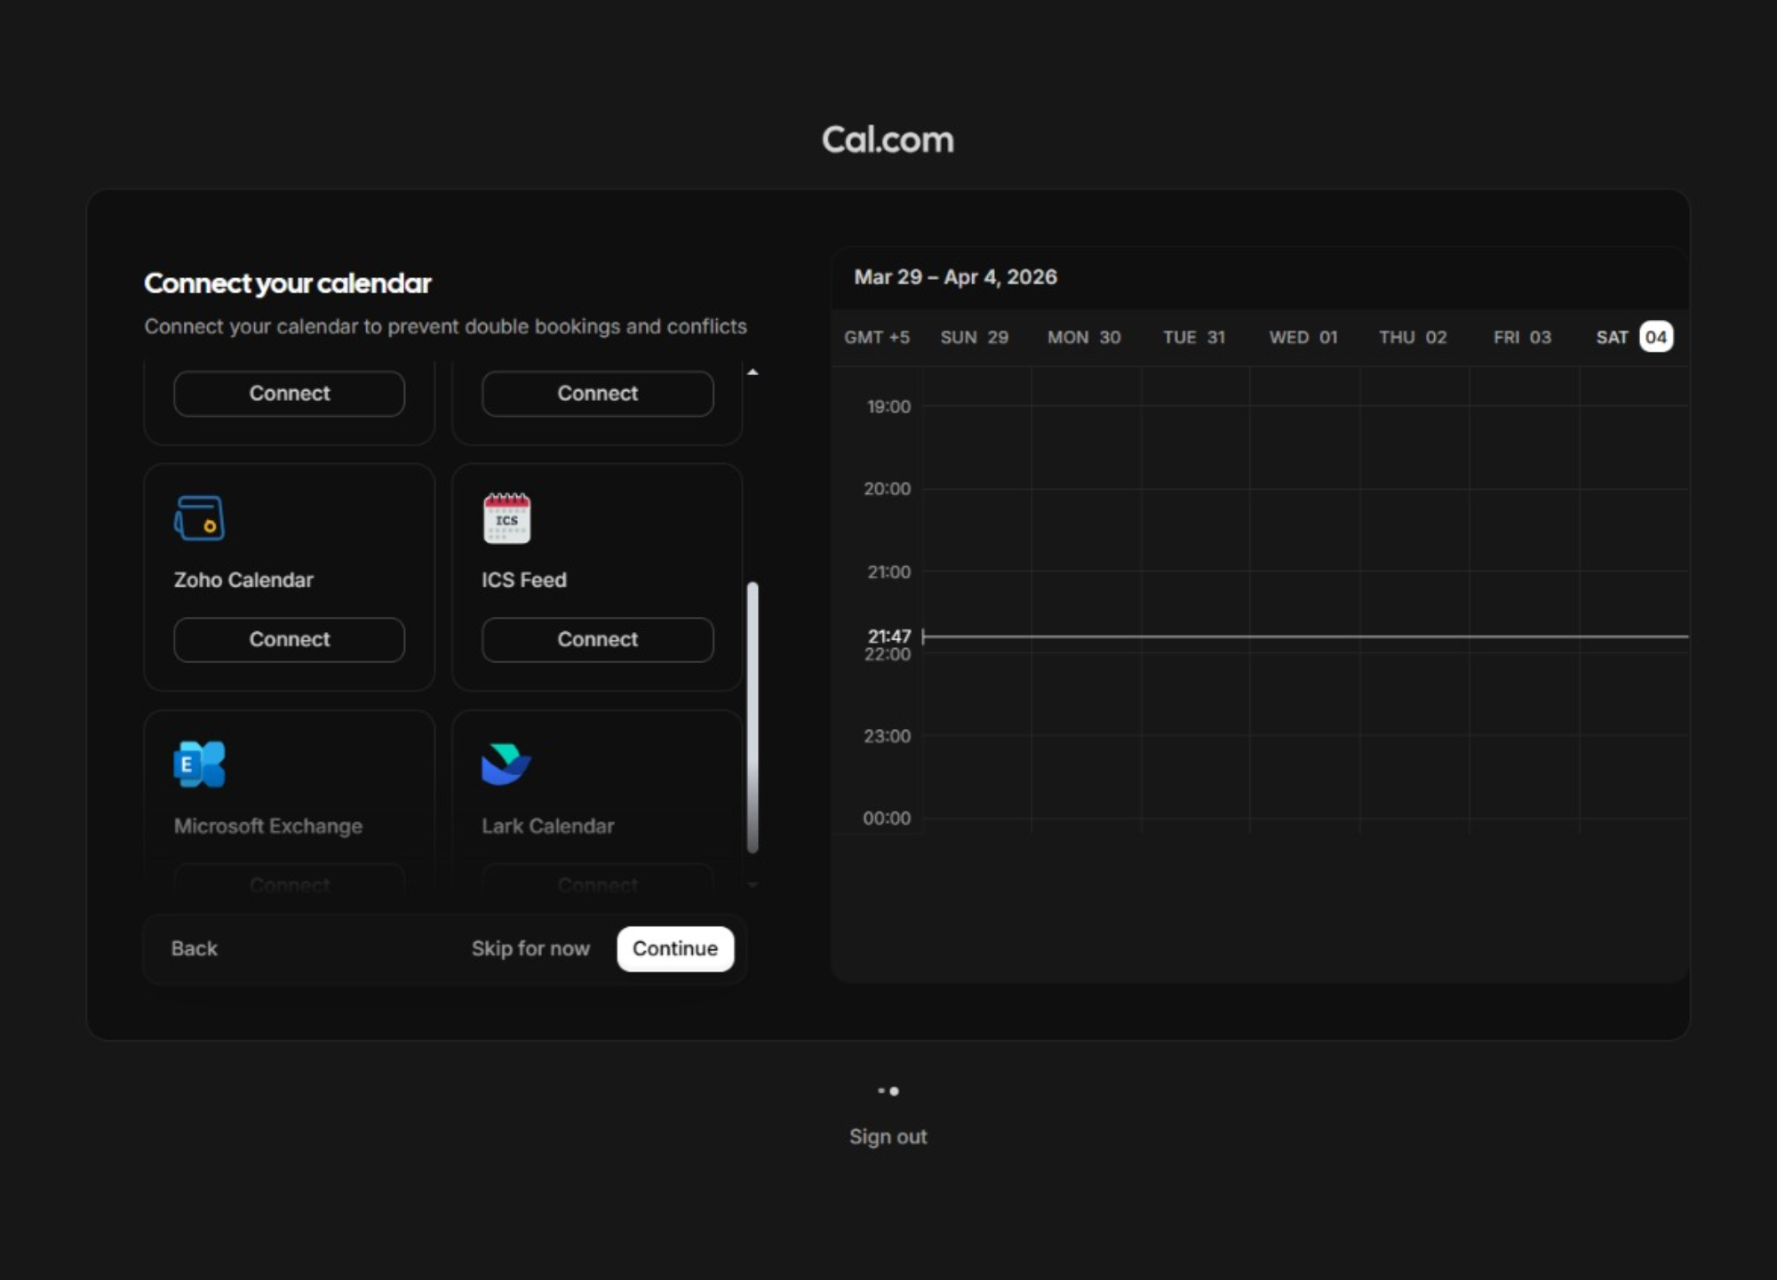Viewport: 1777px width, 1280px height.
Task: Click the onboarding step progress dots
Action: coord(888,1091)
